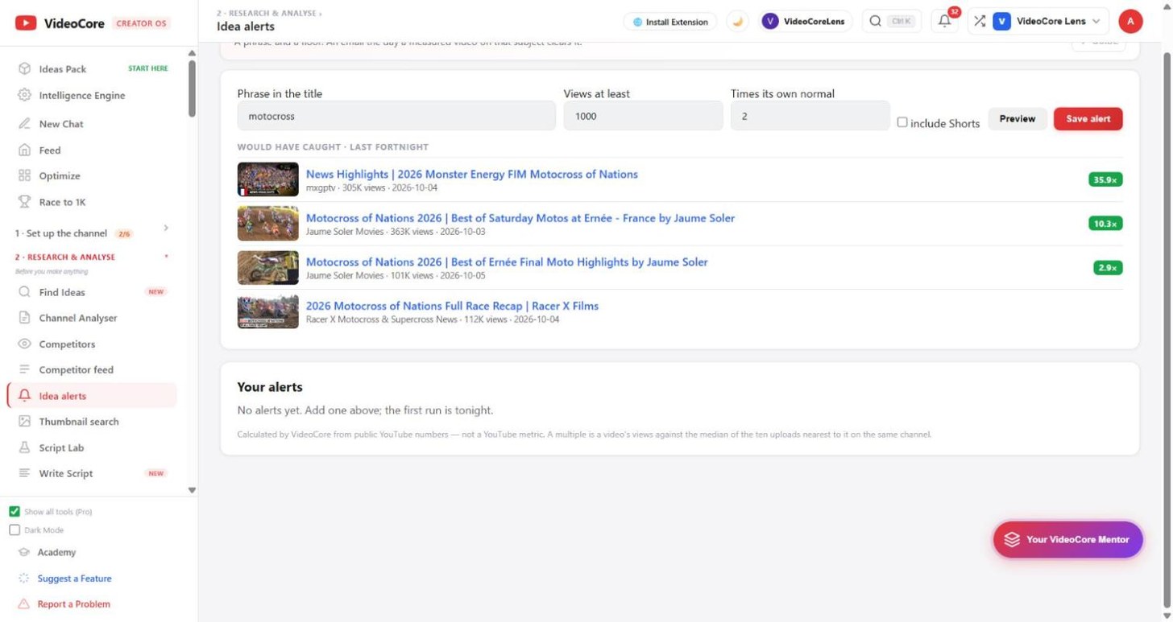Screen dimensions: 1173x622
Task: Focus the Views at least field
Action: [x=643, y=116]
